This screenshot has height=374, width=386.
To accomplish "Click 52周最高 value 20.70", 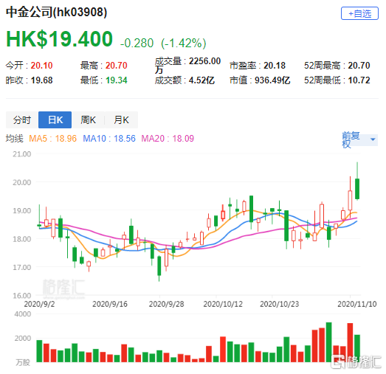I will [x=359, y=66].
